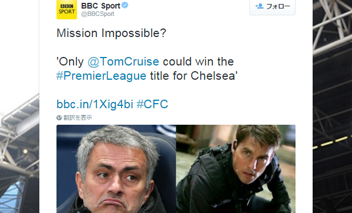The image size is (352, 213).
Task: Open the #PremierLeague hashtag
Action: click(101, 76)
